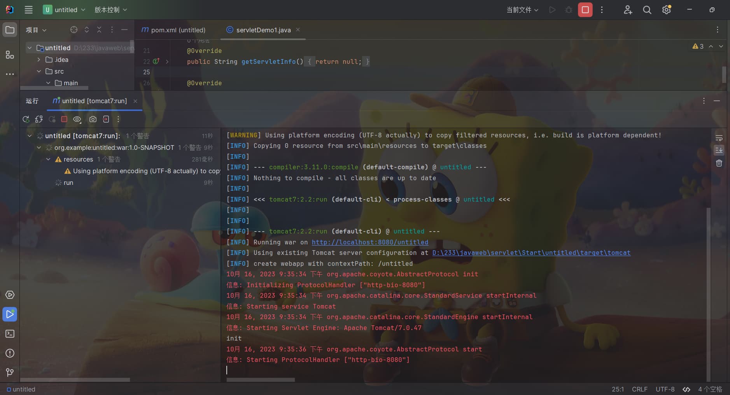
Task: Close the servletDemo1.java tab
Action: (298, 30)
